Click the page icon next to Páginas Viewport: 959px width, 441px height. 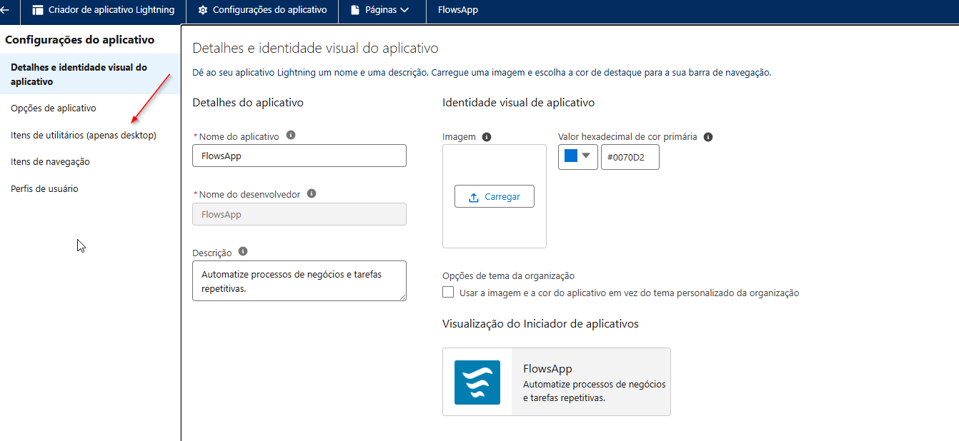(x=355, y=10)
